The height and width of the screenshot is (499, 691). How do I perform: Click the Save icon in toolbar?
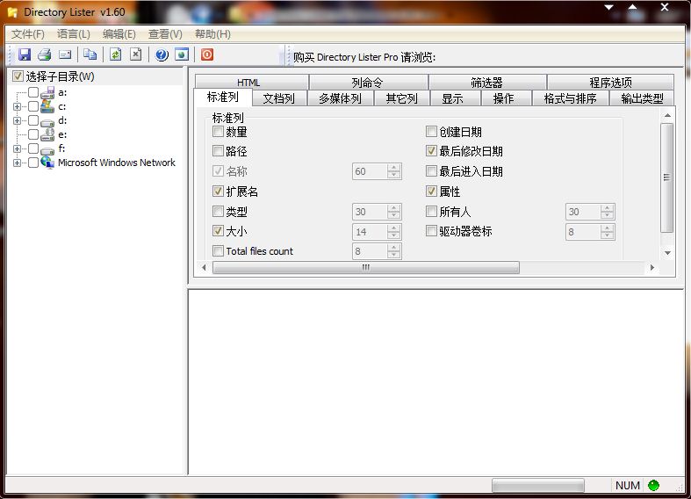point(25,54)
